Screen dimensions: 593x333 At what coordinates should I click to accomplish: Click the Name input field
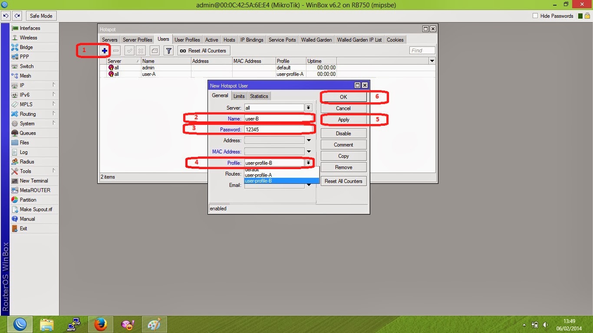[x=278, y=118]
